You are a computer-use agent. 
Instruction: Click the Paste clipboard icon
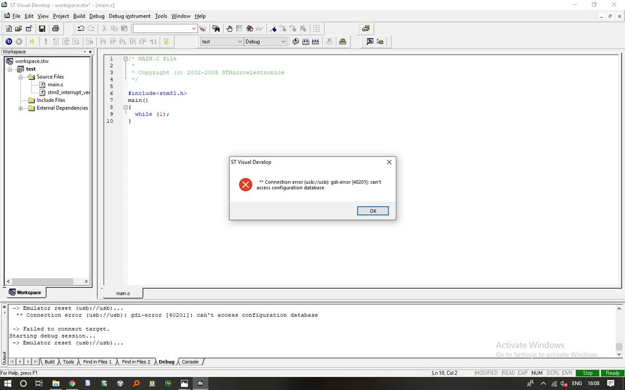pos(125,29)
